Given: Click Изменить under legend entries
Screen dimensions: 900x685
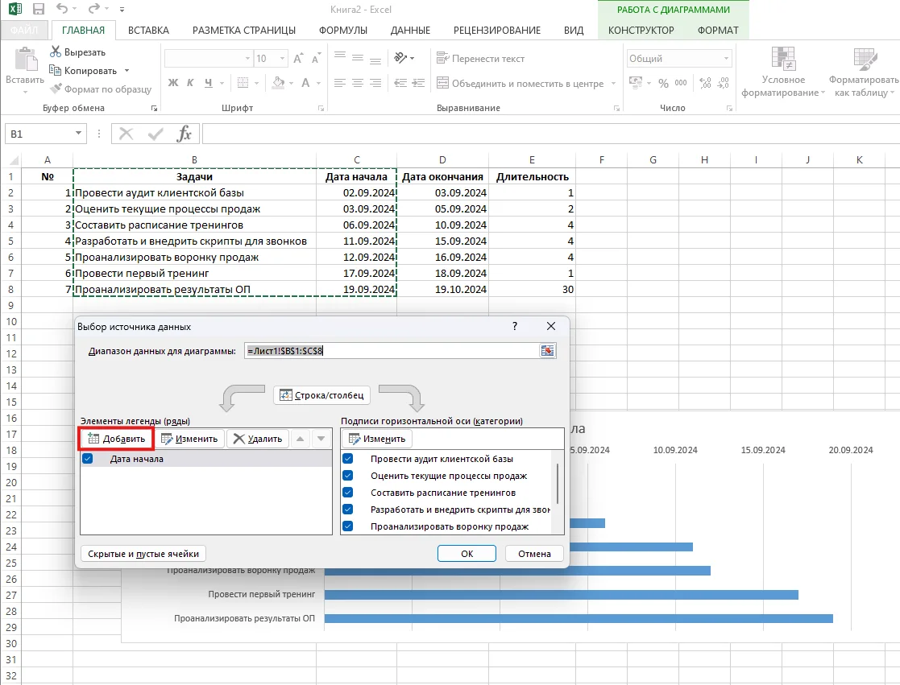Looking at the screenshot, I should (x=189, y=439).
